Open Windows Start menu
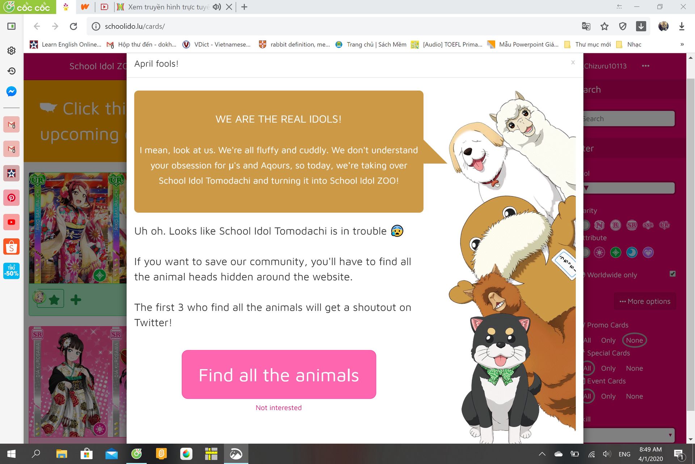The width and height of the screenshot is (695, 464). (11, 454)
